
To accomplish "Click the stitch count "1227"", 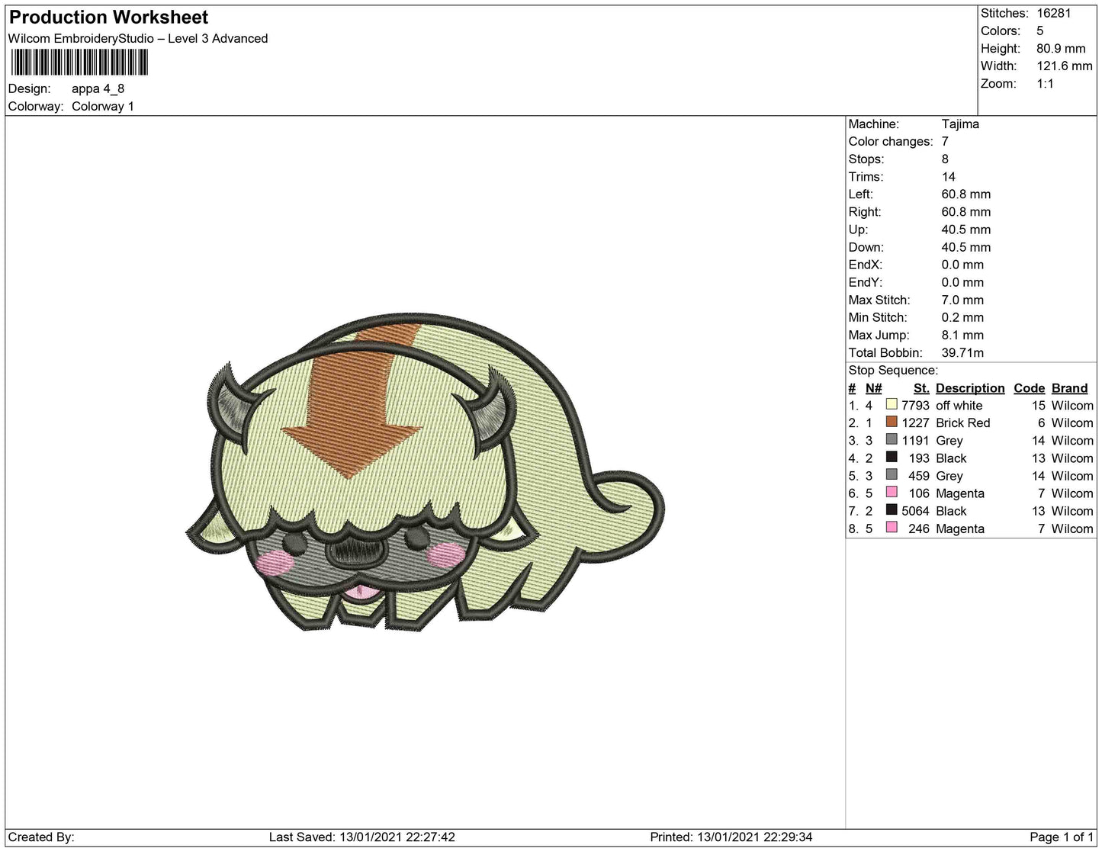I will tap(915, 423).
